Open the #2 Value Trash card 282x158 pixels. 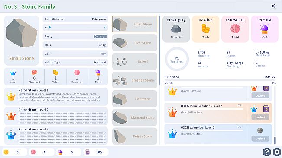tap(206, 29)
